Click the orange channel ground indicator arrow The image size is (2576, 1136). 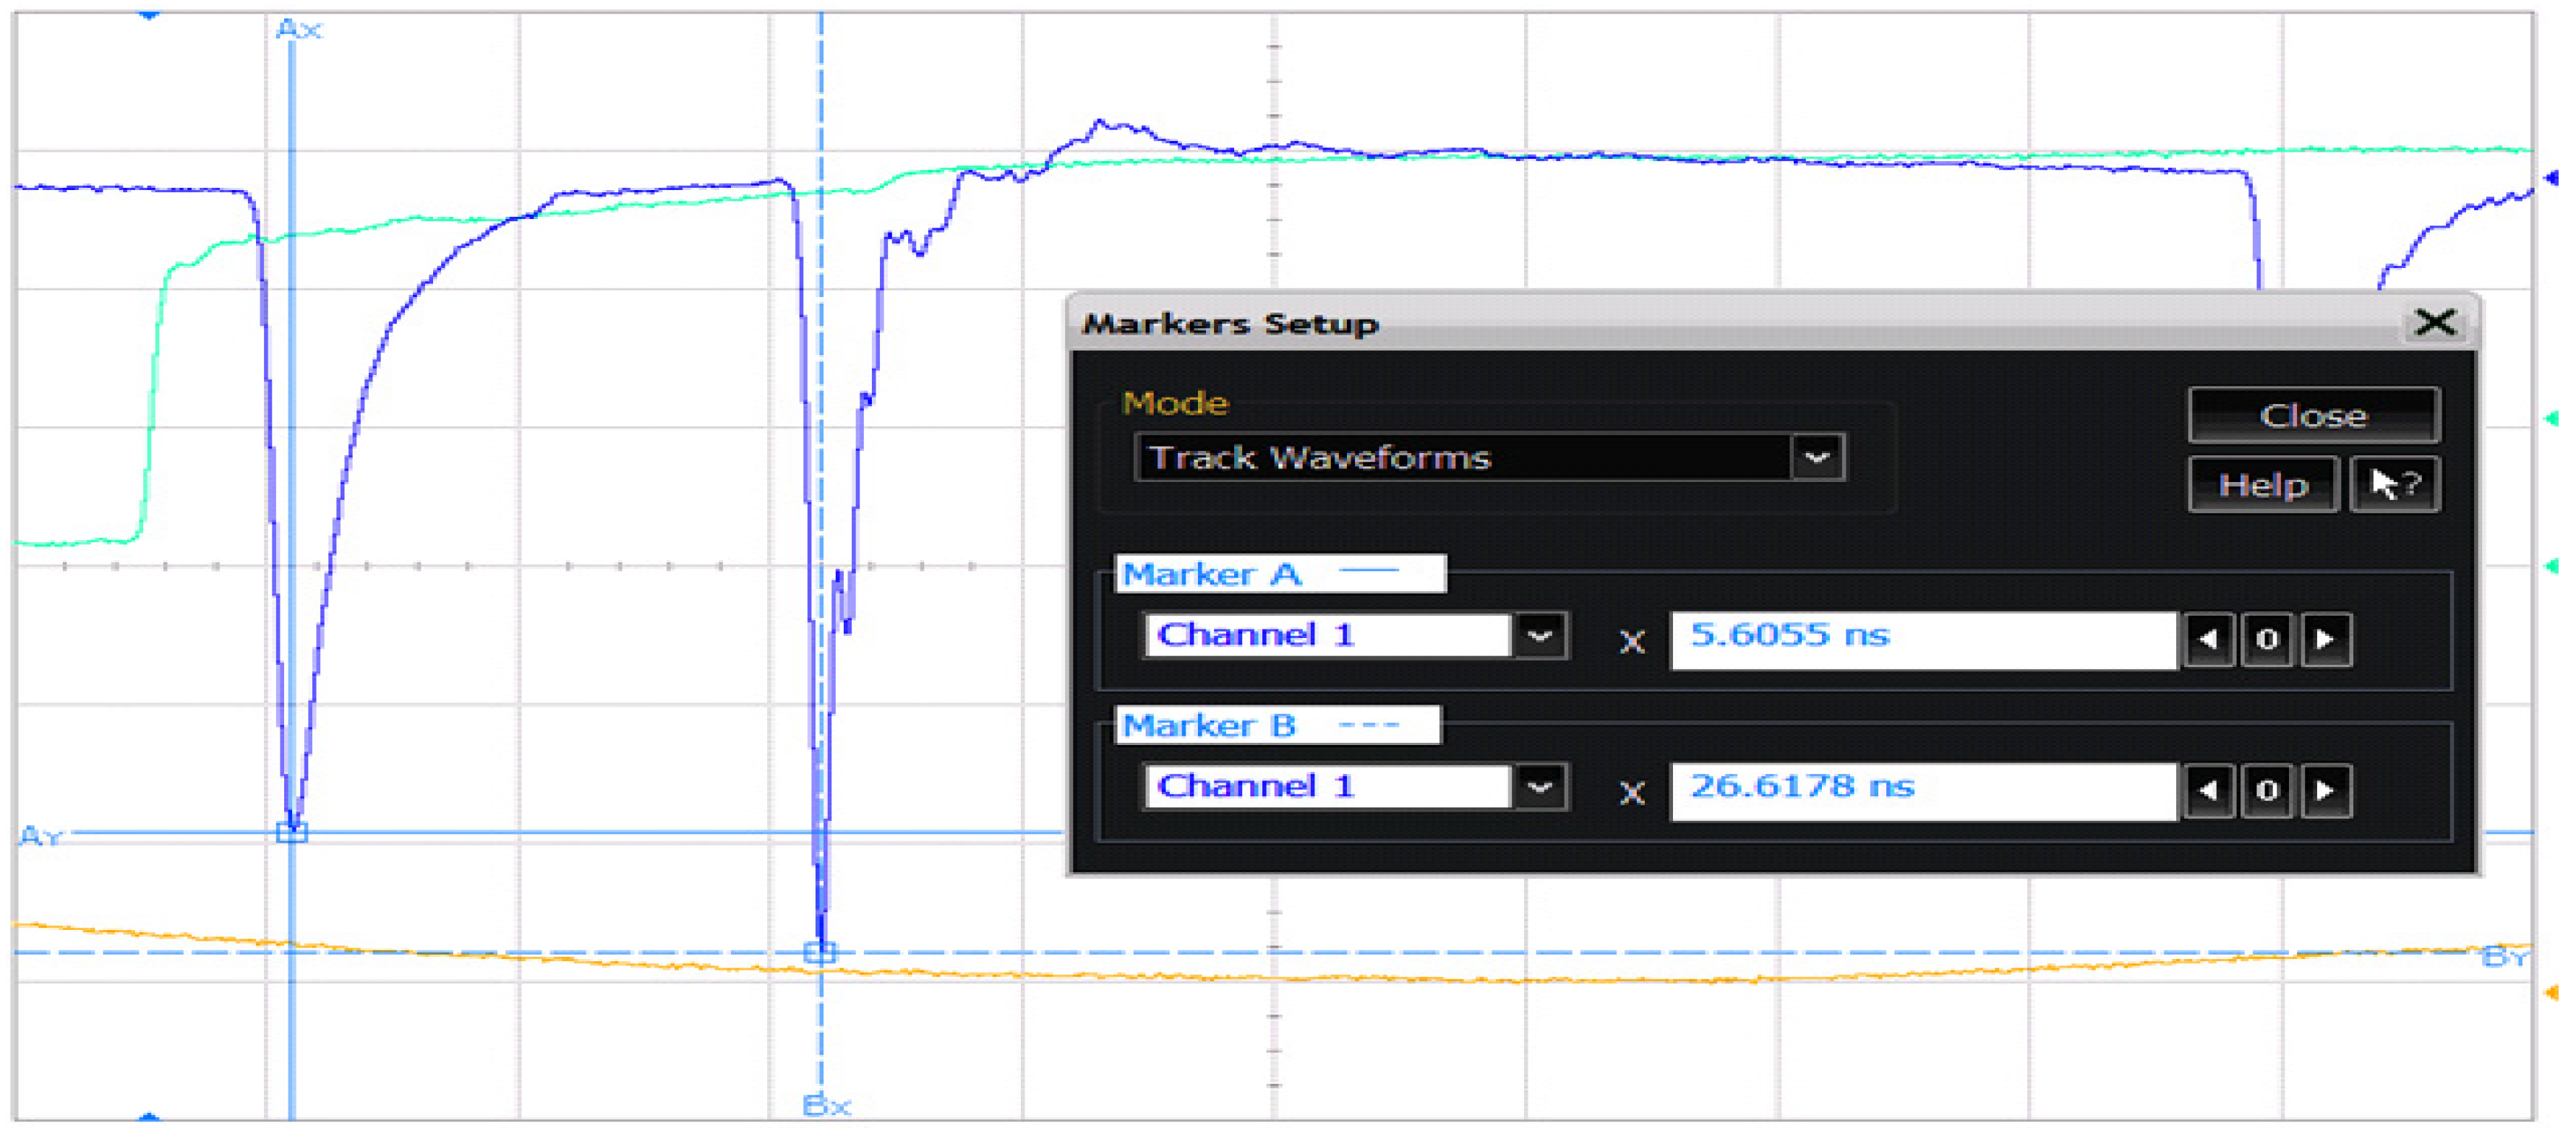click(2551, 991)
